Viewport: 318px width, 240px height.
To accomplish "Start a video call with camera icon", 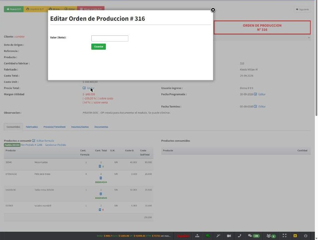I will pos(229,236).
